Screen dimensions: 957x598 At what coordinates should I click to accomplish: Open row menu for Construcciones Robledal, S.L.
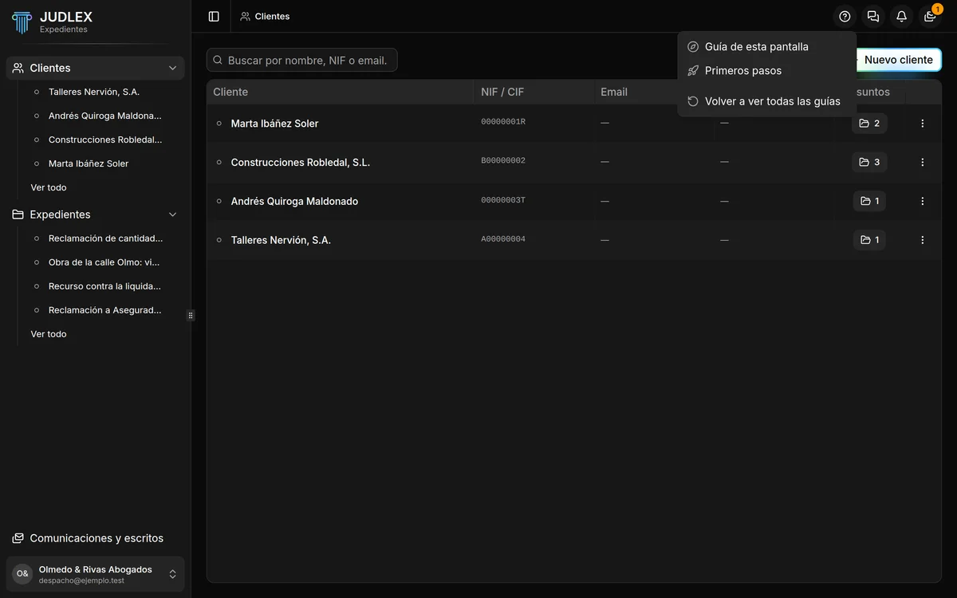[923, 162]
